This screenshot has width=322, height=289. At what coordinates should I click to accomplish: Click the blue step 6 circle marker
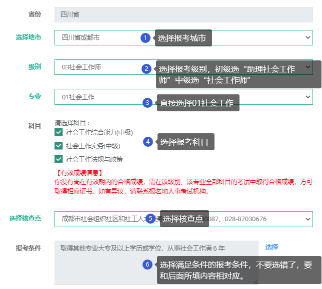[x=147, y=265]
